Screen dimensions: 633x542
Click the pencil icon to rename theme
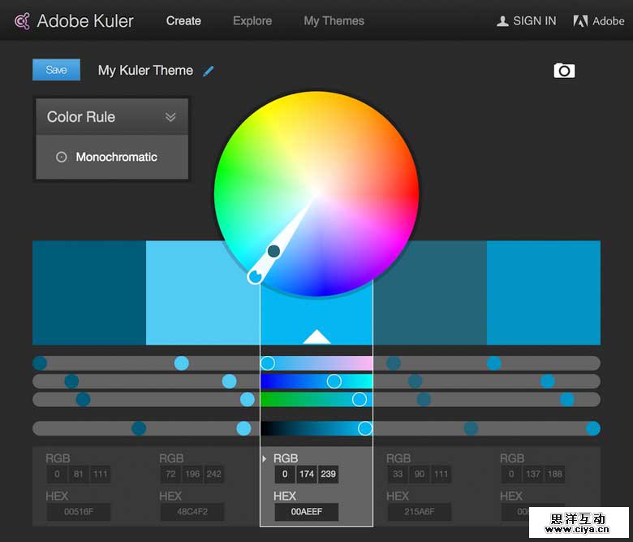click(x=209, y=71)
